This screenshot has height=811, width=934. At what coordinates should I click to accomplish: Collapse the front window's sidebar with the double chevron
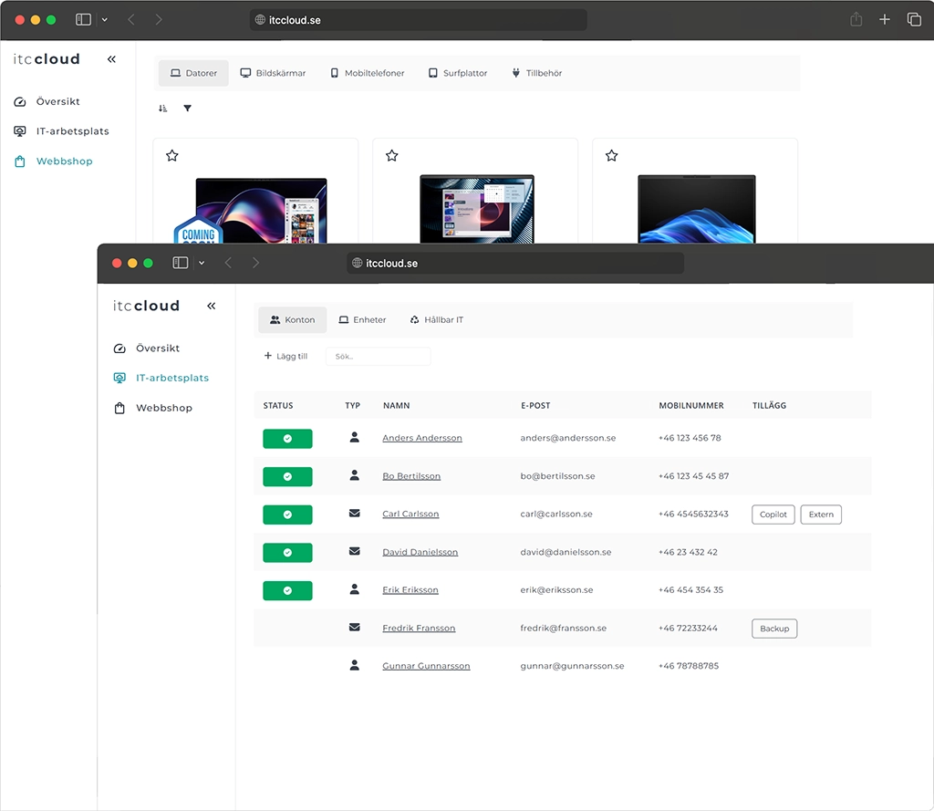[212, 307]
